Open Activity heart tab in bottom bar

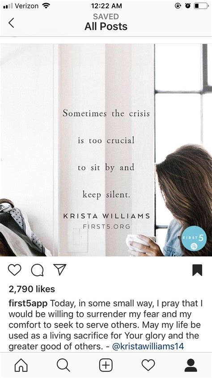click(148, 365)
